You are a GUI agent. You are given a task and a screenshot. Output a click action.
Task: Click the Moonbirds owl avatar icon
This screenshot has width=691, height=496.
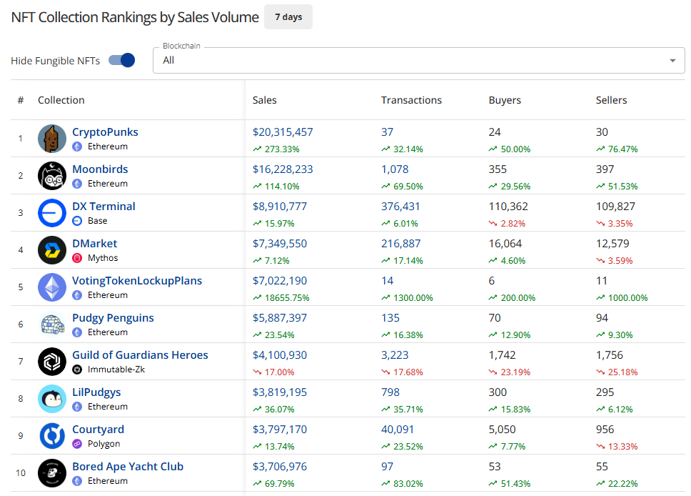52,176
